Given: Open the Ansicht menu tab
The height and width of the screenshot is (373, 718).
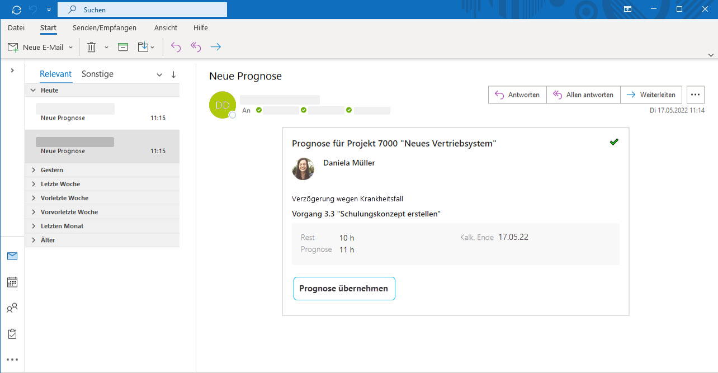Looking at the screenshot, I should (x=166, y=28).
